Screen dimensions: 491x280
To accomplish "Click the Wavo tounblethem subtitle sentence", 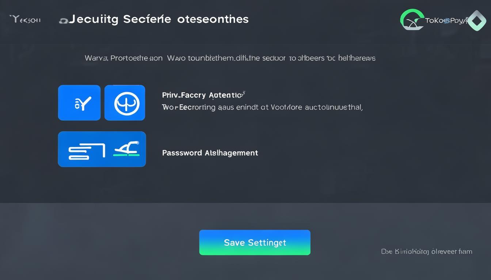I will (271, 58).
